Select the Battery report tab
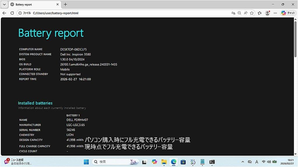This screenshot has height=167, width=298. pyautogui.click(x=32, y=4)
